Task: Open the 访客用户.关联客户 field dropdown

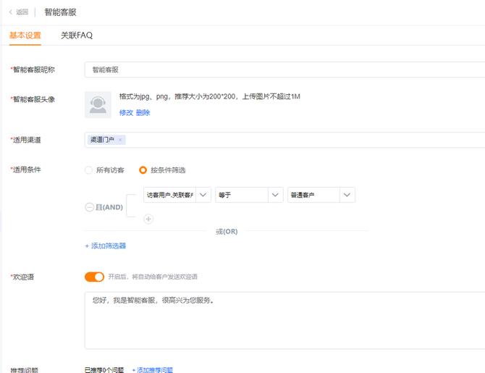Action: coord(177,195)
